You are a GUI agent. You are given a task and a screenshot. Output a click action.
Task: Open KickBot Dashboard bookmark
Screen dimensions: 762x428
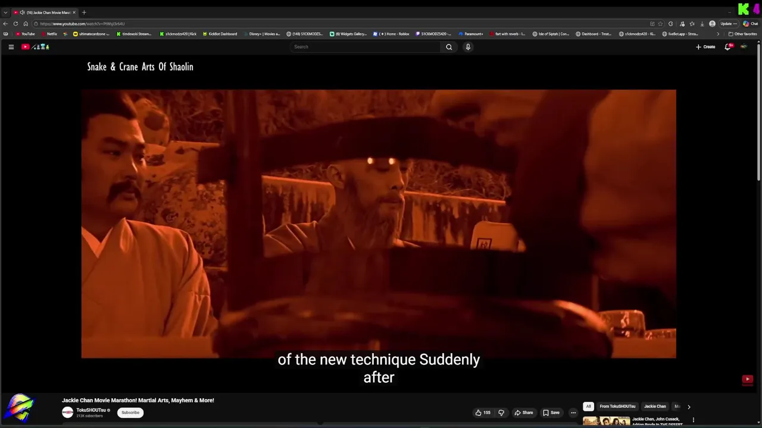point(220,34)
